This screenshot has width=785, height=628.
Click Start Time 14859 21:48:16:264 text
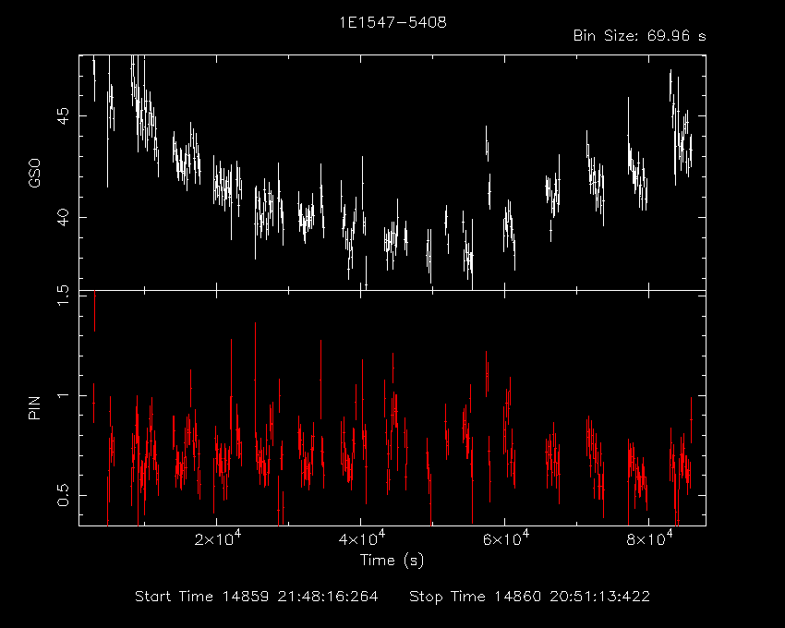[x=257, y=597]
